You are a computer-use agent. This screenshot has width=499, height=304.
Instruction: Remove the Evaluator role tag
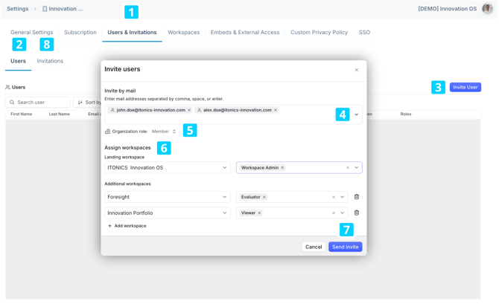coord(264,197)
